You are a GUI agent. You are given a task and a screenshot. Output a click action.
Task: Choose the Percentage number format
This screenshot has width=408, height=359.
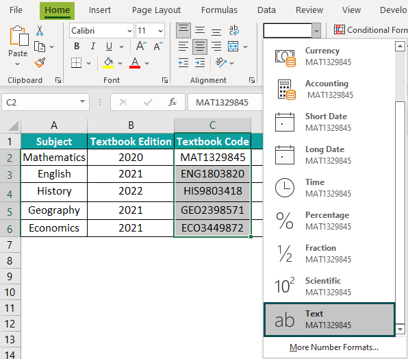point(329,221)
